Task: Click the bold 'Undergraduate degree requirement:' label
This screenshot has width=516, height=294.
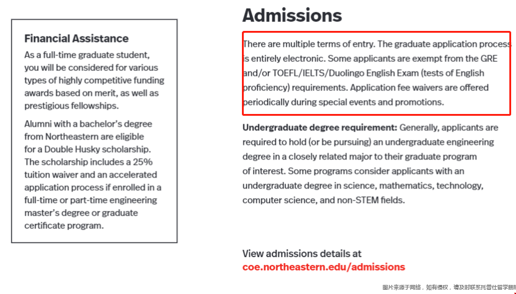Action: point(320,127)
